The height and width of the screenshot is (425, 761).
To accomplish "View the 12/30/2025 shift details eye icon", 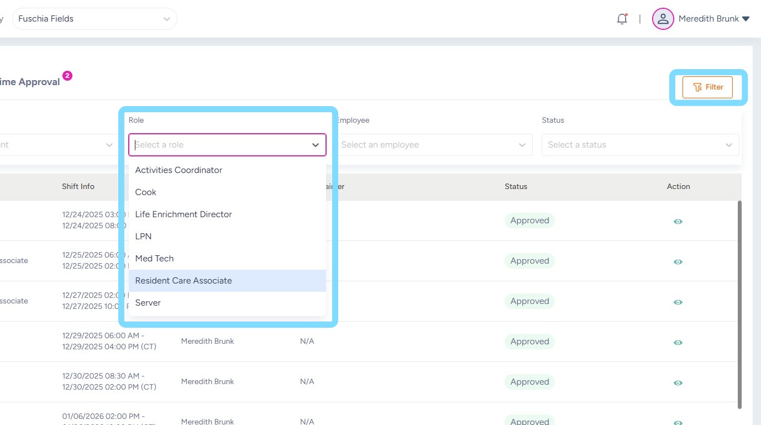I will (x=678, y=383).
